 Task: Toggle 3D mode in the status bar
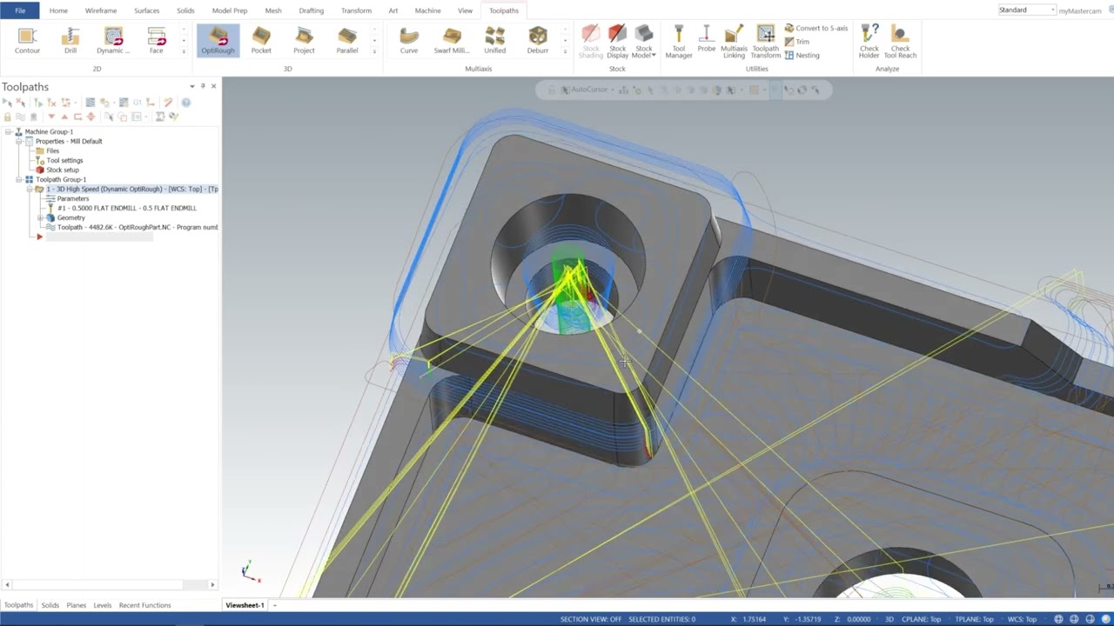889,619
